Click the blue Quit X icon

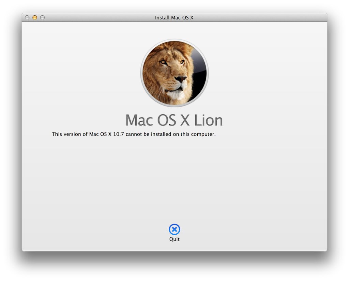174,229
